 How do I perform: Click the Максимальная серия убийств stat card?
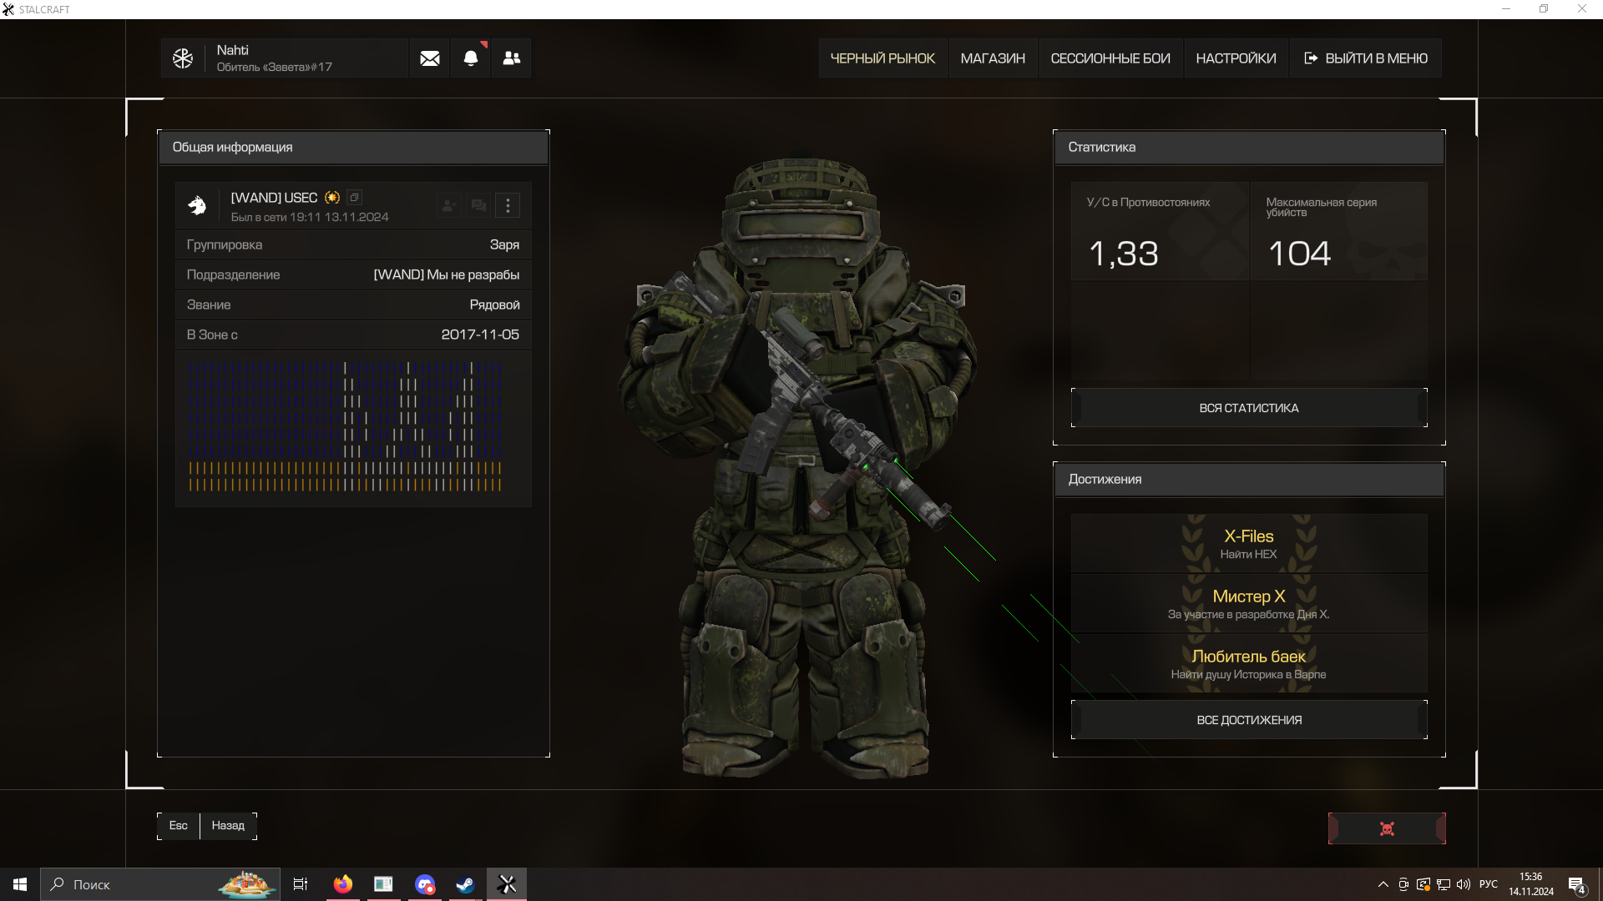[1339, 231]
